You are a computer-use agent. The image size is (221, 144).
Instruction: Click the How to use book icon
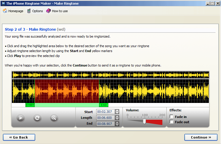pyautogui.click(x=49, y=11)
